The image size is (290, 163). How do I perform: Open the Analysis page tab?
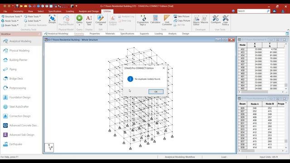click(x=172, y=34)
